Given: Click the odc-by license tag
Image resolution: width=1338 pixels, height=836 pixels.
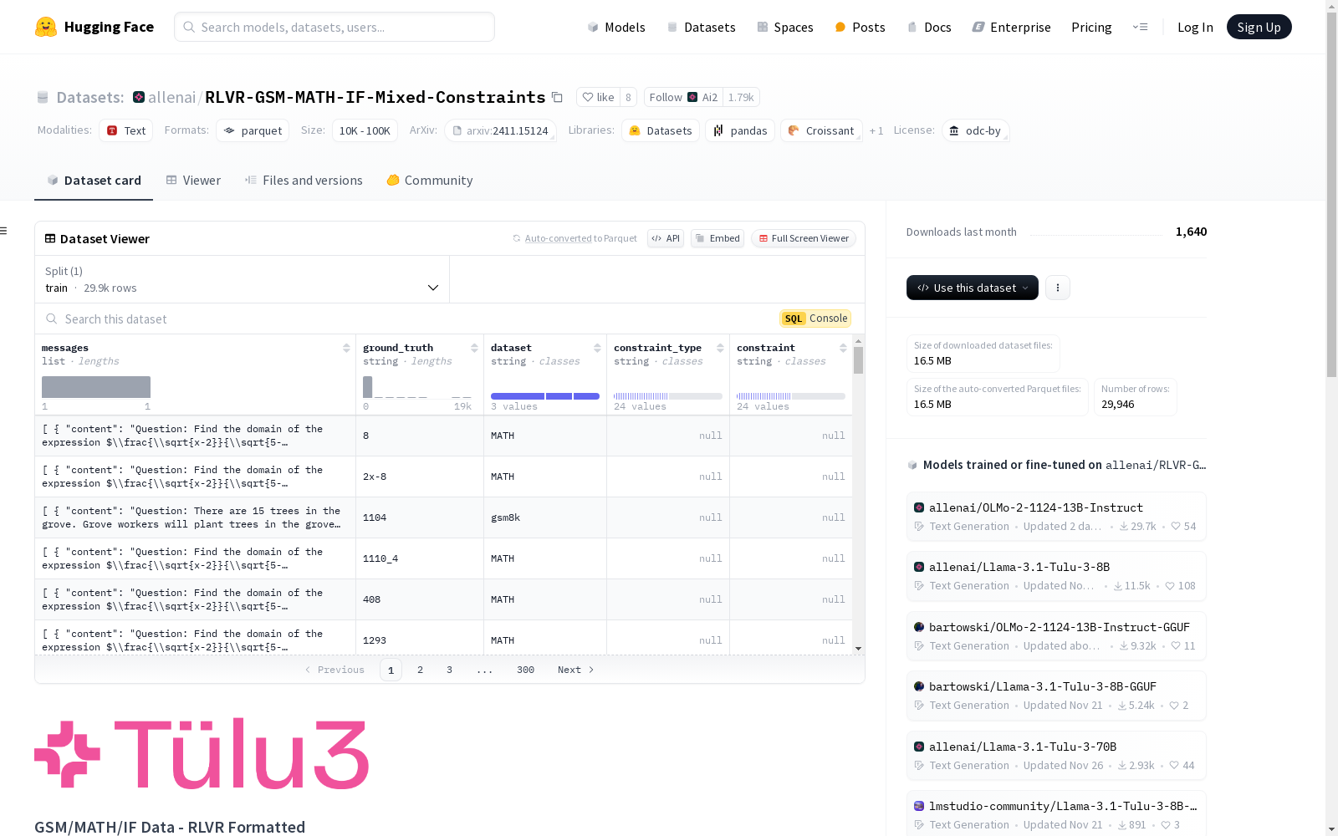Looking at the screenshot, I should pyautogui.click(x=976, y=130).
